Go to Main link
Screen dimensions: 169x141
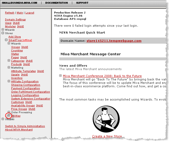(x=20, y=13)
